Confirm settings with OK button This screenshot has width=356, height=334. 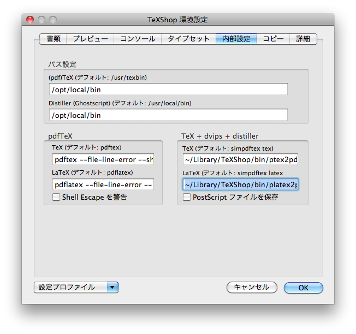coord(304,288)
